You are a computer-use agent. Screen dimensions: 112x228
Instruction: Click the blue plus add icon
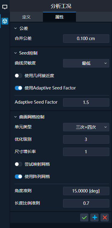pyautogui.click(x=95, y=217)
